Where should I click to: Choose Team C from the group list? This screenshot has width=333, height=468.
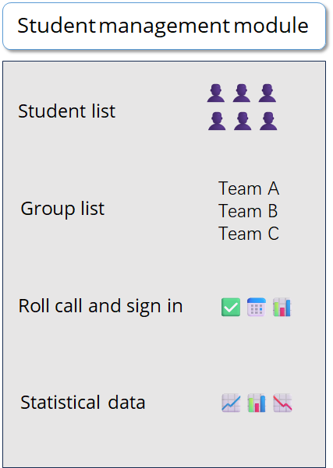tap(249, 234)
